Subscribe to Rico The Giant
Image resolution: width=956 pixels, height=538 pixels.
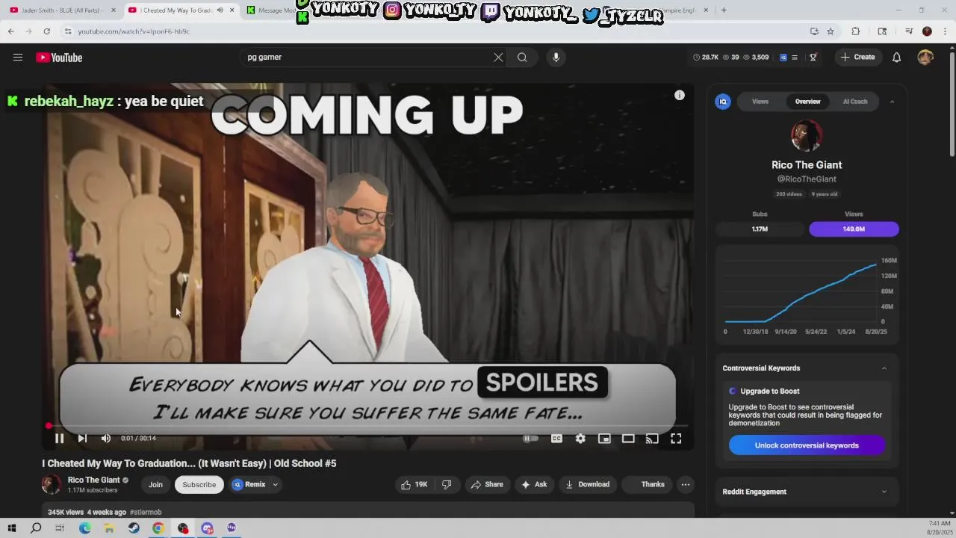pos(199,484)
